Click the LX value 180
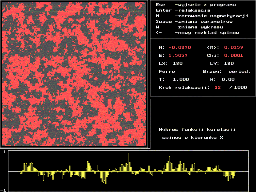The height and width of the screenshot is (192, 256). pyautogui.click(x=178, y=63)
